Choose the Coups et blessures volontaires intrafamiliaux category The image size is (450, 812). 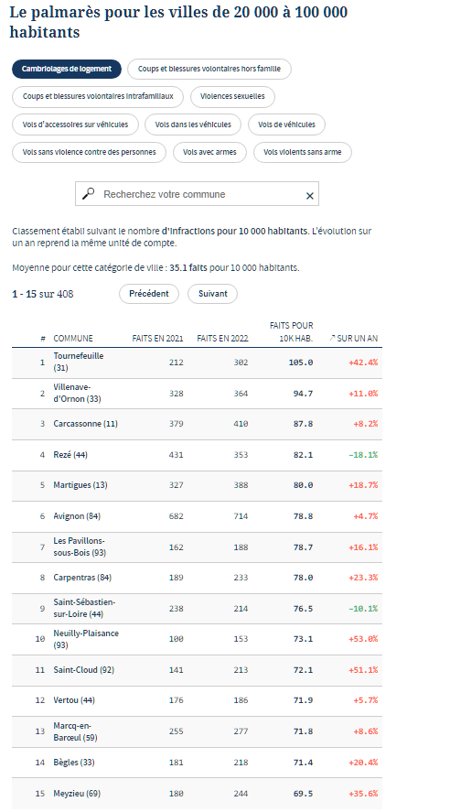point(98,96)
